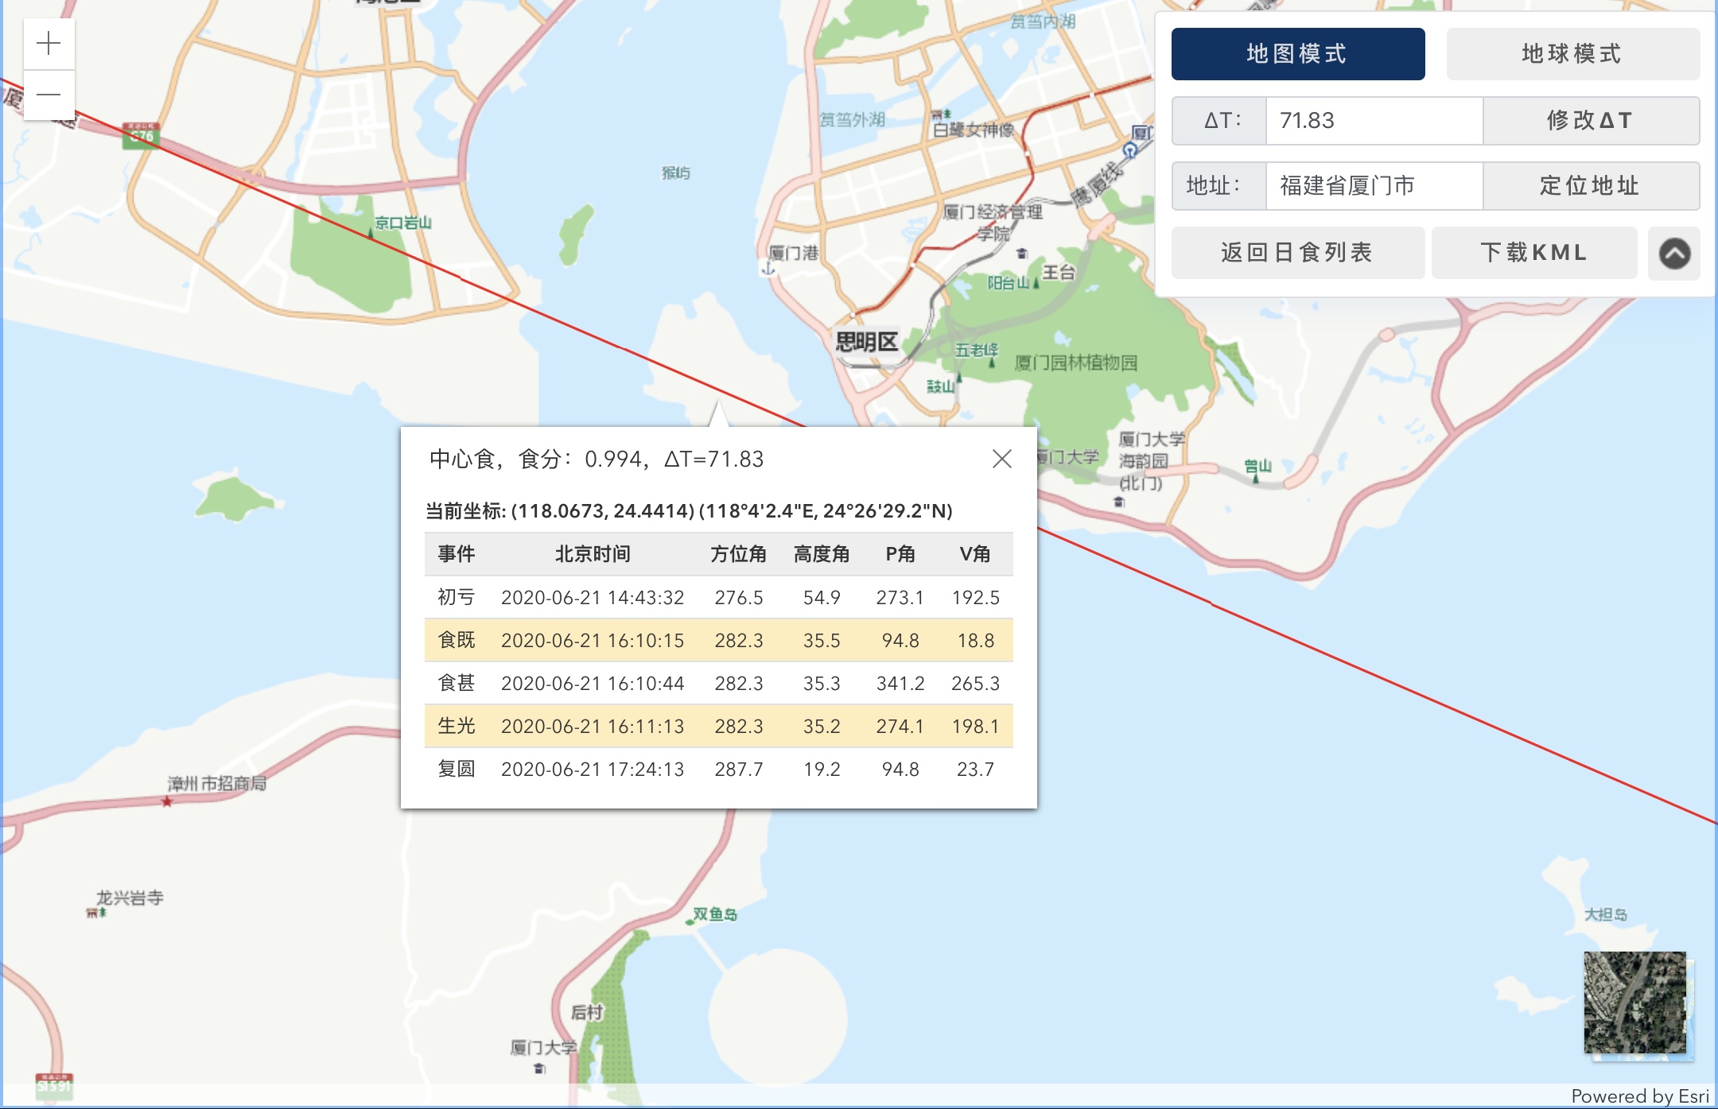Screen dimensions: 1718x1109
Task: Click the 白鹭女神像 landmark label
Action: 974,130
